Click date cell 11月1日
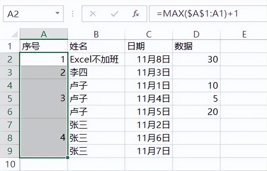Viewport: 267px width, 171px height. pos(149,85)
